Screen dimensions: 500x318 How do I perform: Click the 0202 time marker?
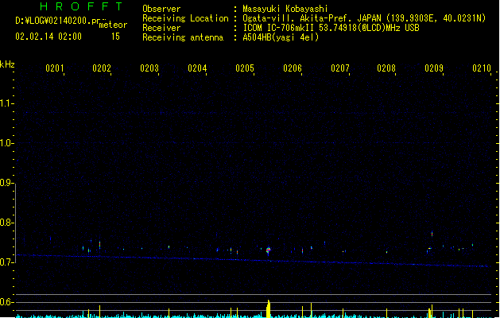click(x=102, y=68)
